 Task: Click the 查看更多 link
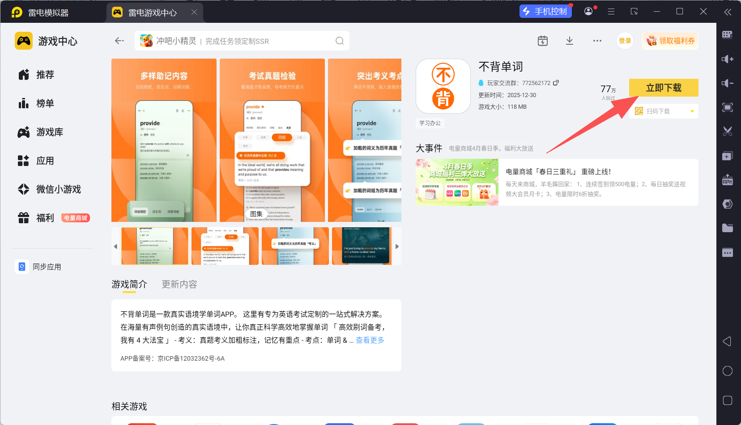(x=370, y=340)
